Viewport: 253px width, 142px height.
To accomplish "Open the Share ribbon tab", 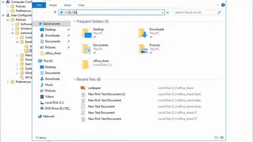I will tap(68, 5).
